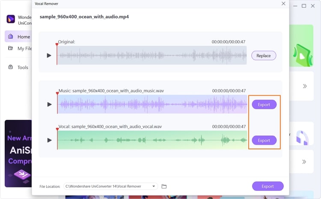Click the bottom Export button to export all

pyautogui.click(x=268, y=186)
